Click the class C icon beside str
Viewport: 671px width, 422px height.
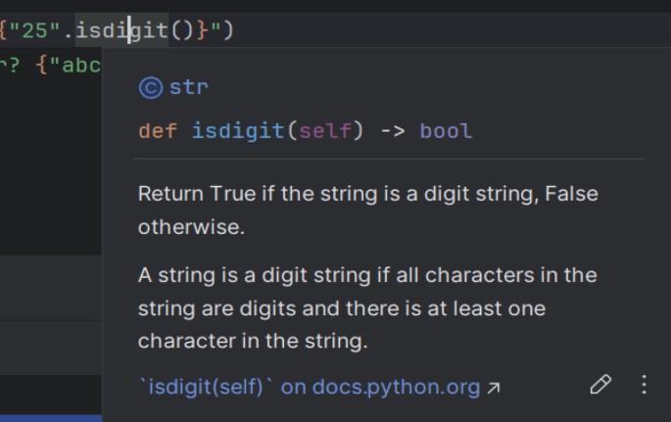(x=151, y=88)
